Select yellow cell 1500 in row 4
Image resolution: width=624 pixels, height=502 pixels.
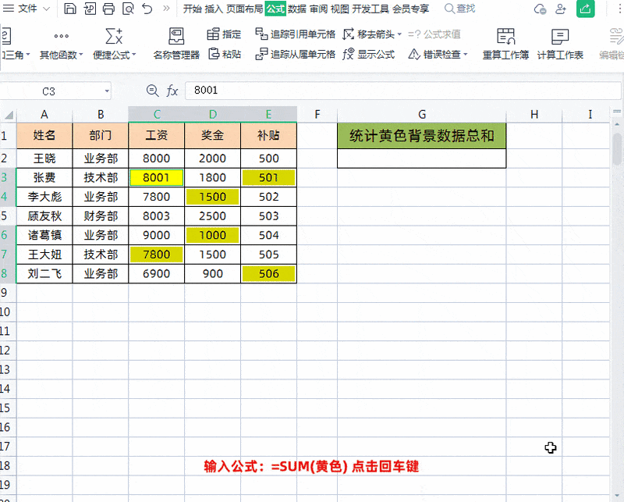212,197
